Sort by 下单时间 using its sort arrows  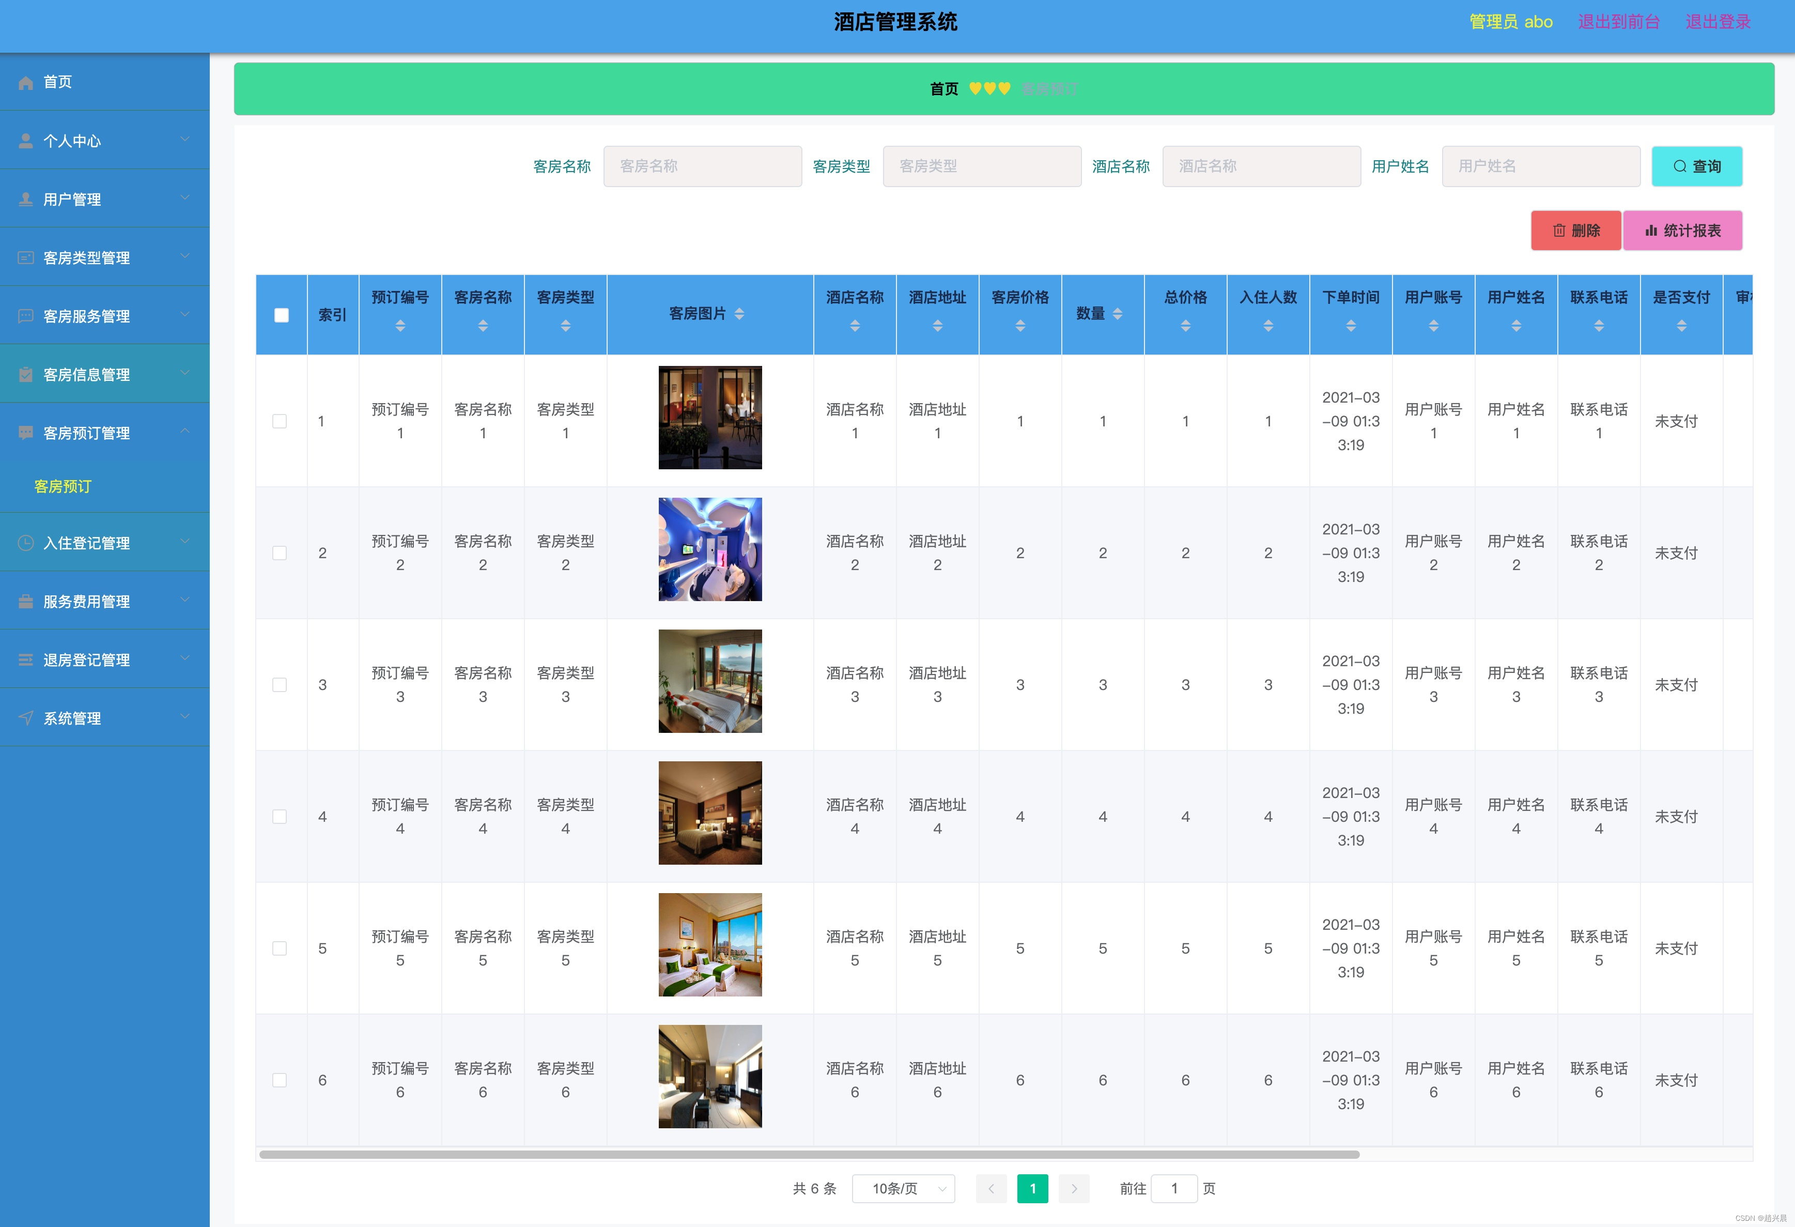pyautogui.click(x=1351, y=326)
